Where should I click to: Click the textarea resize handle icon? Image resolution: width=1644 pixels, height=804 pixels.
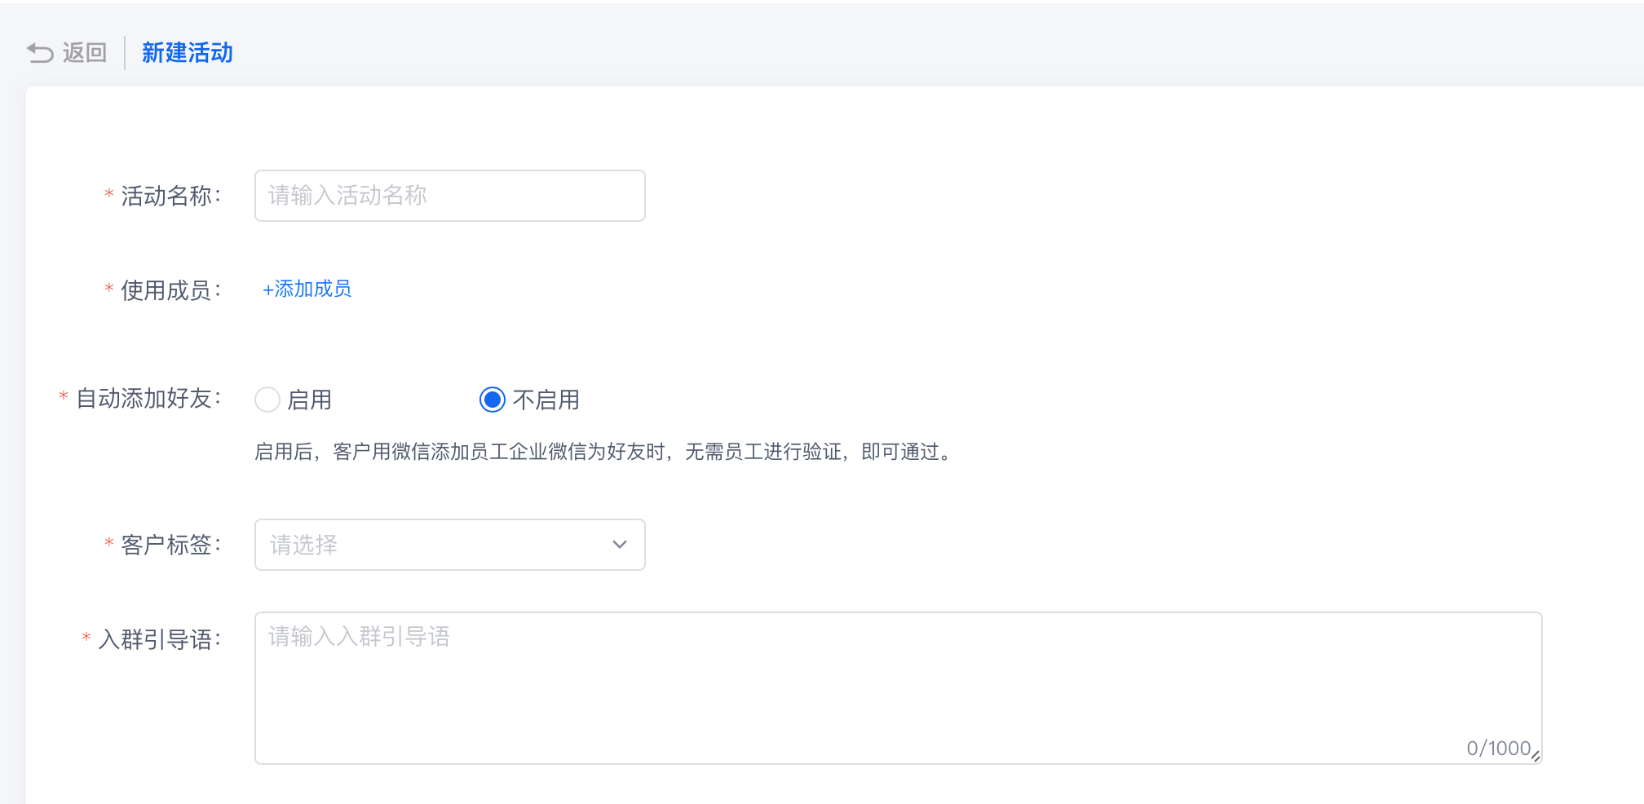point(1536,757)
